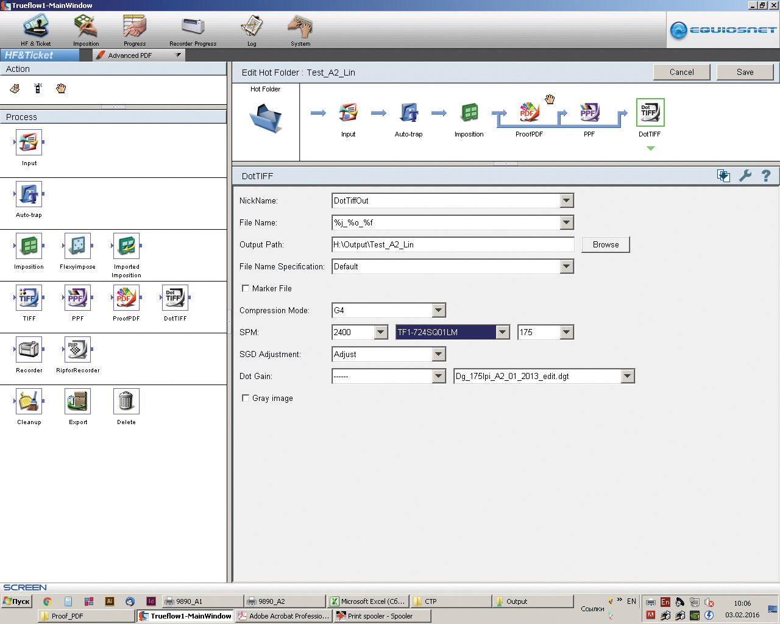780x624 pixels.
Task: Click the Action panel first edit icon
Action: [x=15, y=89]
